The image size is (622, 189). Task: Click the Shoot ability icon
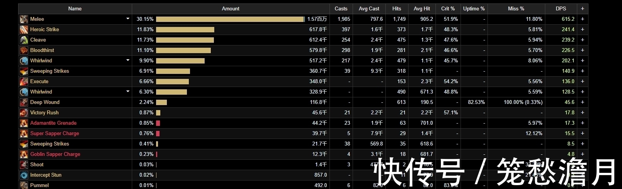pos(24,164)
